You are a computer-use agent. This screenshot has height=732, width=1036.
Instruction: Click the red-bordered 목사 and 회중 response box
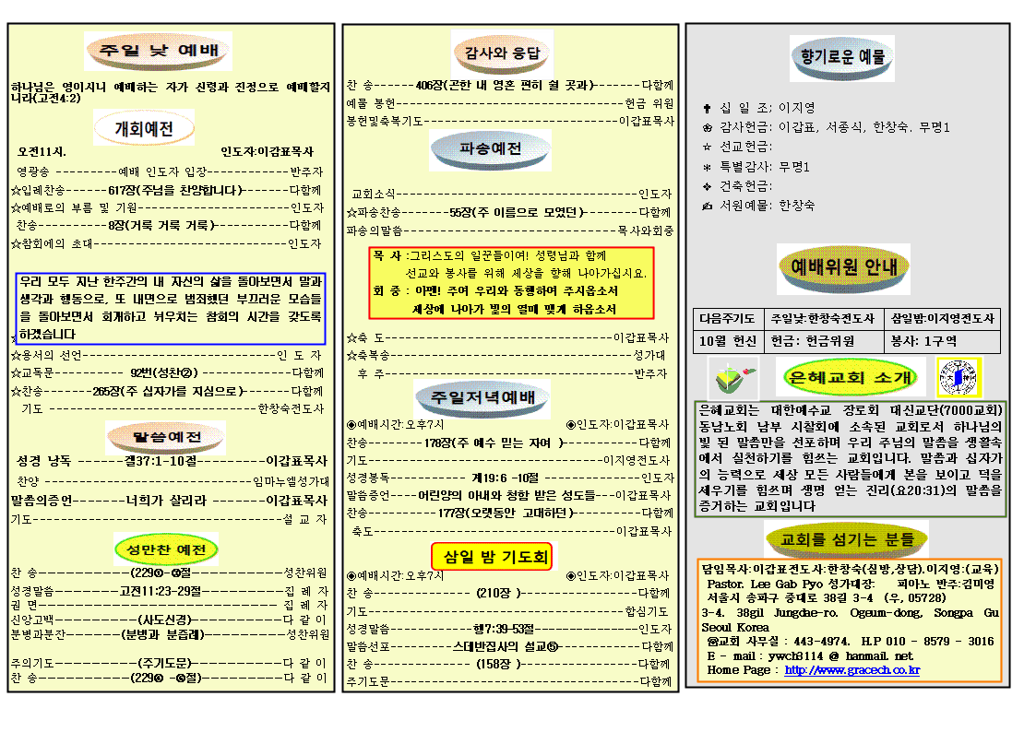point(511,282)
